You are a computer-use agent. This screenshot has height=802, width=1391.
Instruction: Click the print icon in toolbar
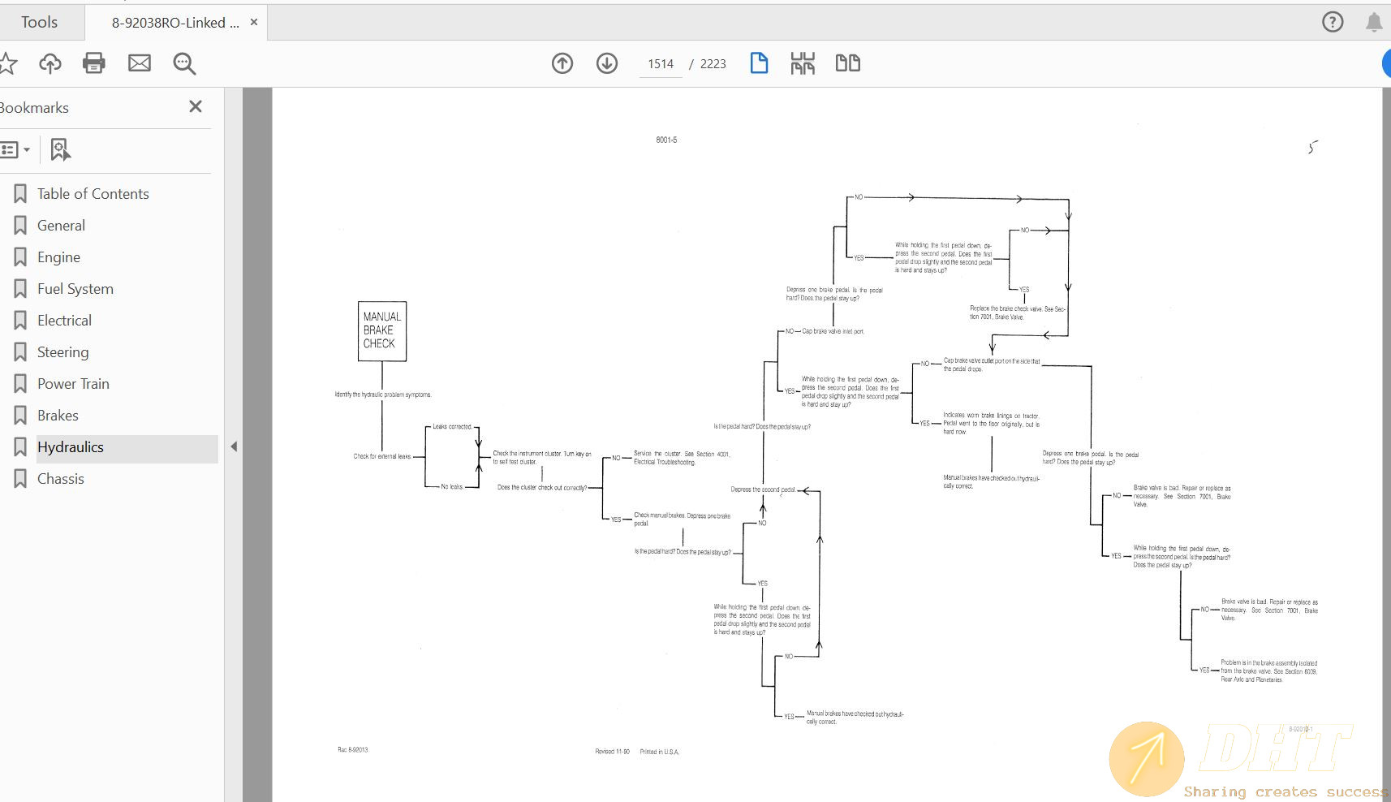(x=94, y=63)
